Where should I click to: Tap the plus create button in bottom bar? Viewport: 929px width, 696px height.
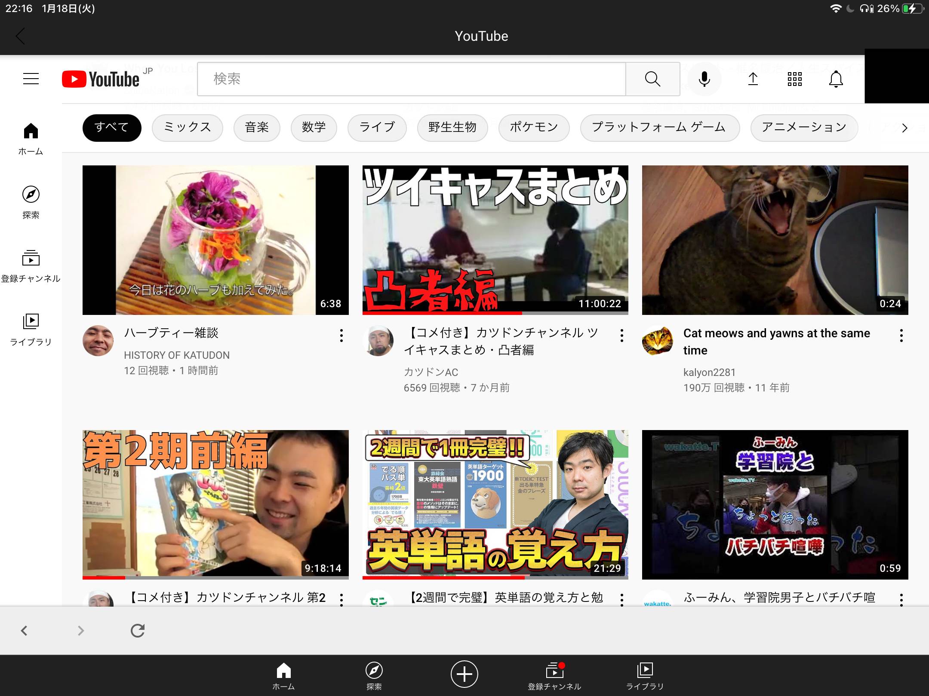tap(464, 673)
